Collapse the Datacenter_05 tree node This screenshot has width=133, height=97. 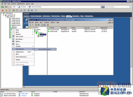4,15
